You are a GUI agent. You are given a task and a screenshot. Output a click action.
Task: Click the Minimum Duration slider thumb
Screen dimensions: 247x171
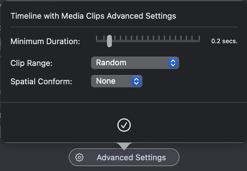coord(109,41)
